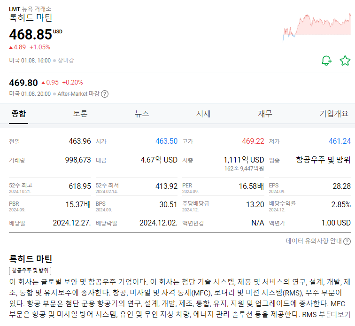Click the +0.20% after-market change
355x326 pixels.
(72, 83)
